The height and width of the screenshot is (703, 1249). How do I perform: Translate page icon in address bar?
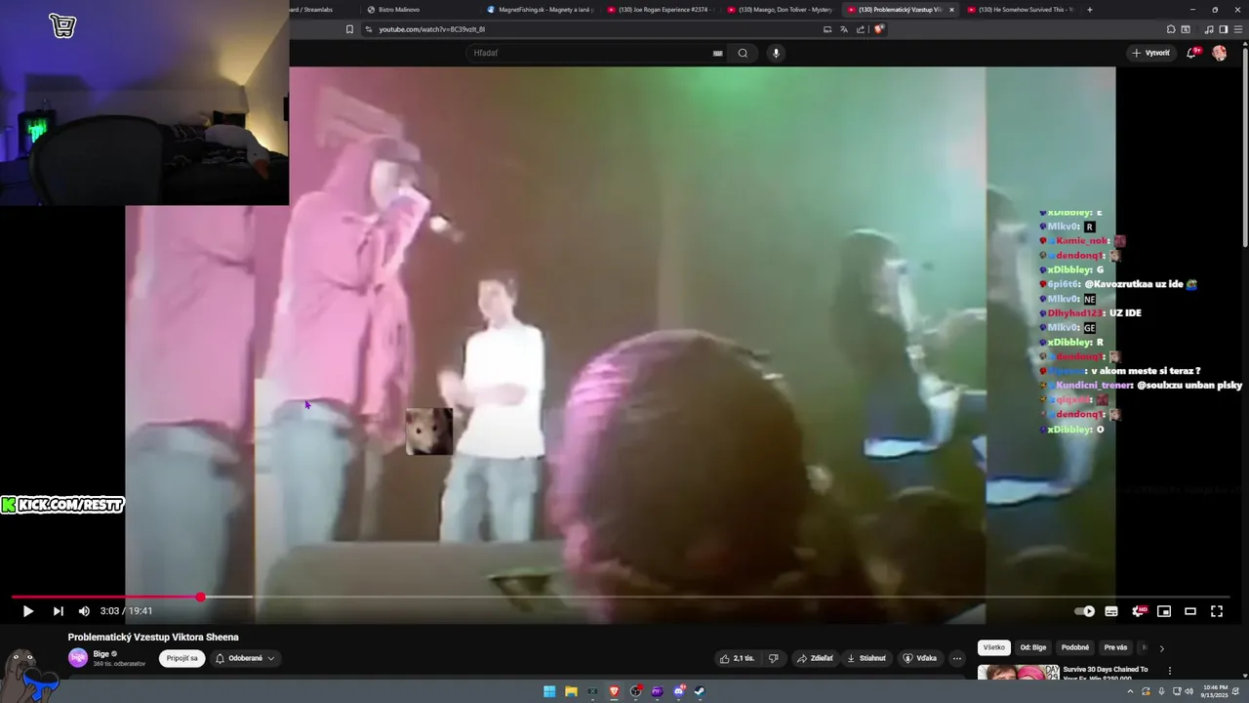(844, 29)
